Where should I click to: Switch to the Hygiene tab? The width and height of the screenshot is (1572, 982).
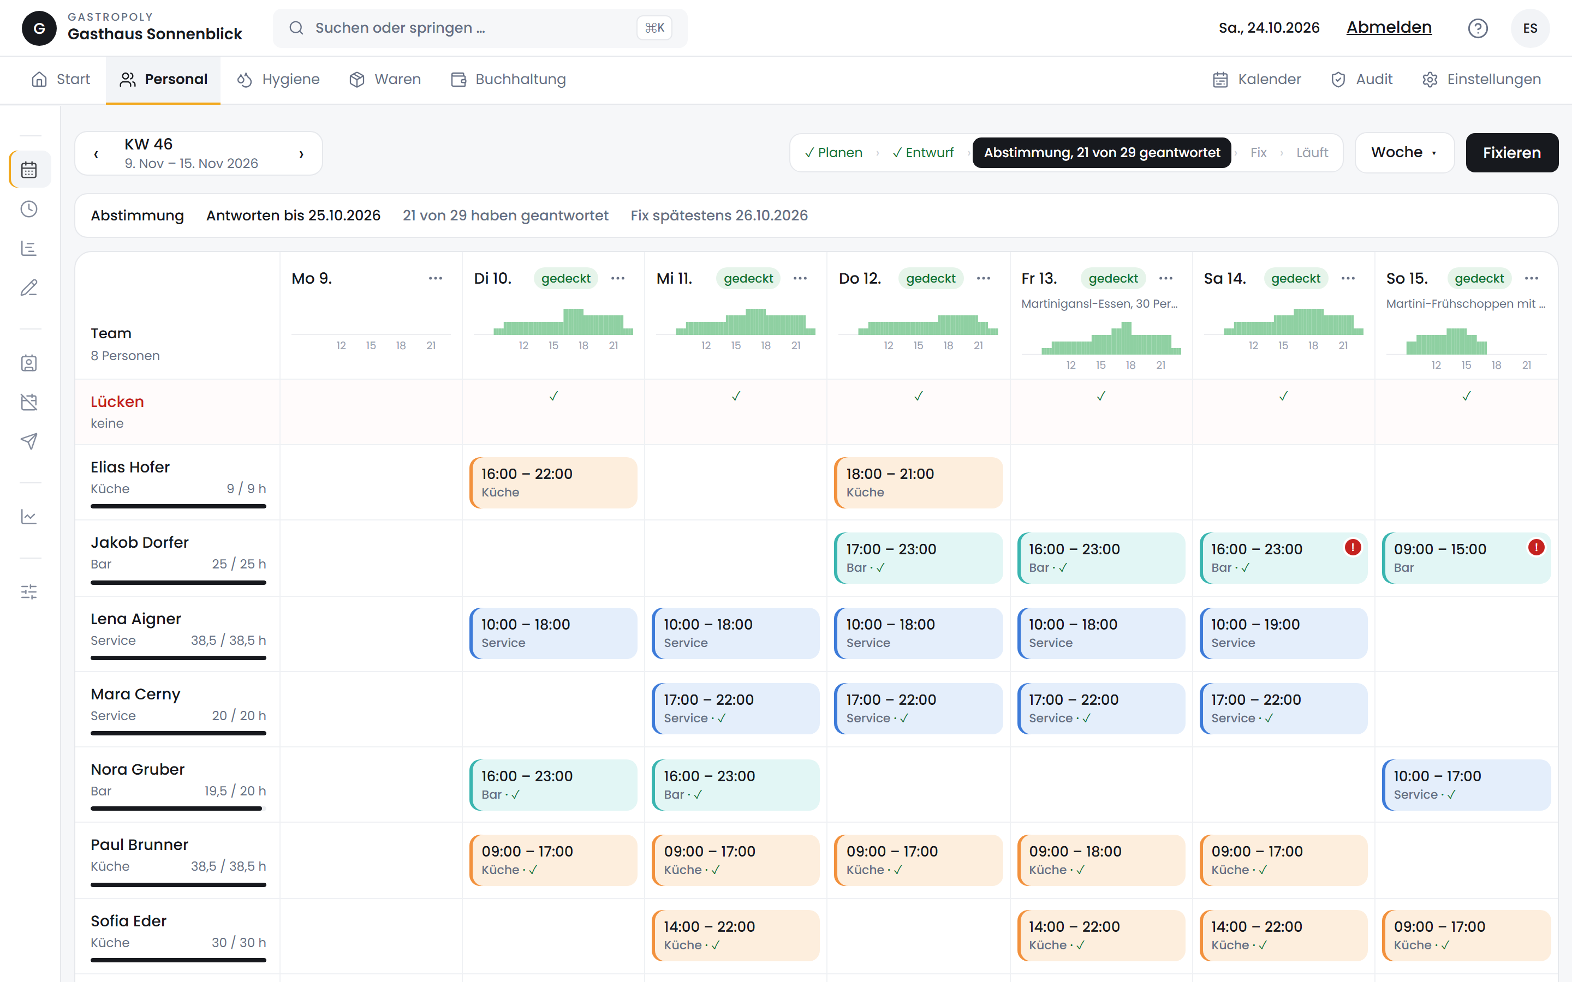coord(279,79)
